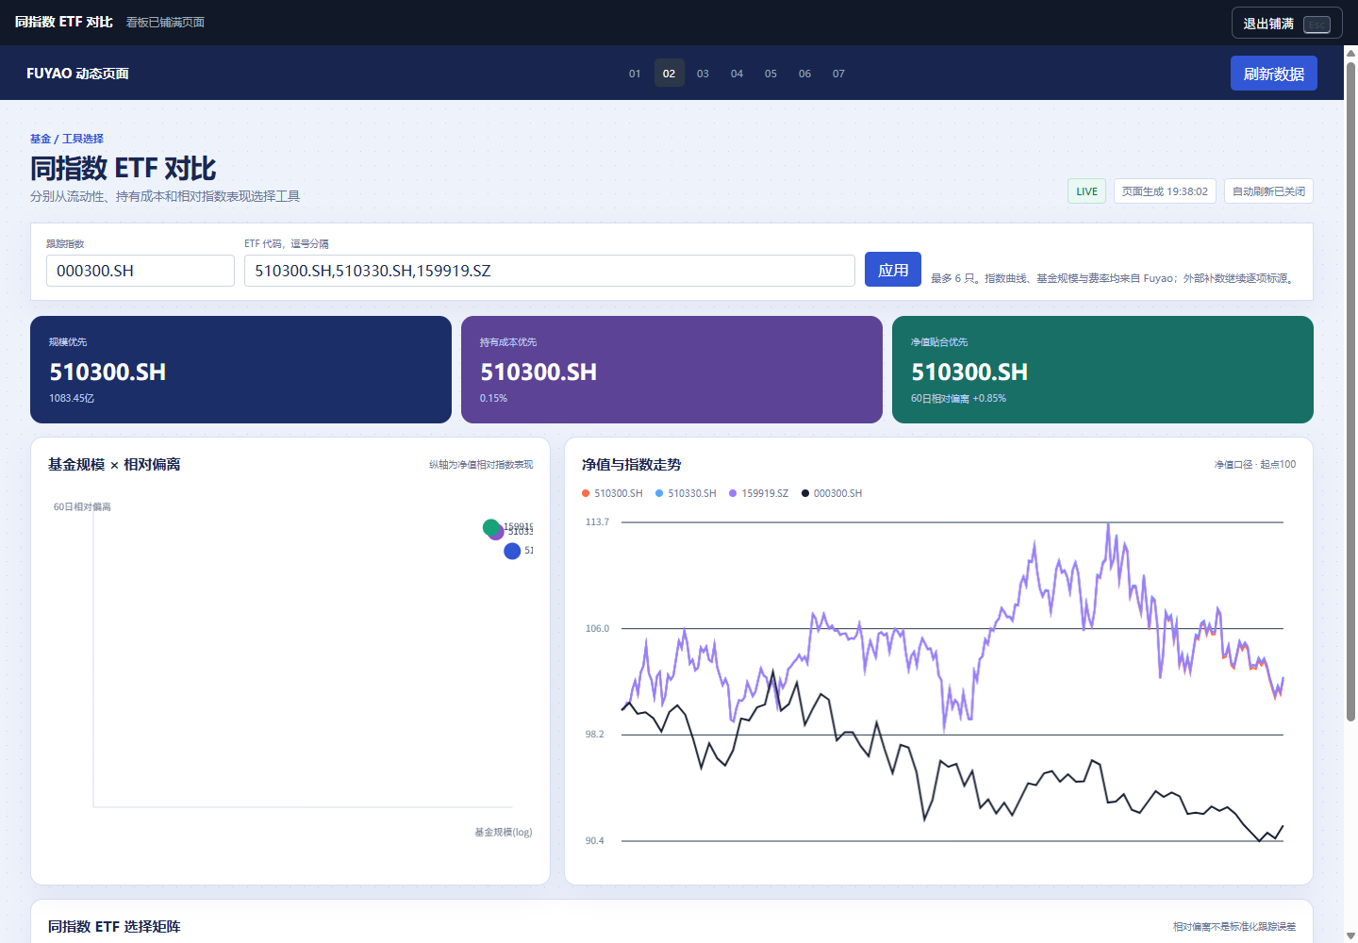Click the 1083.45亿 fund size value
Screen dimensions: 1358x943
[72, 398]
